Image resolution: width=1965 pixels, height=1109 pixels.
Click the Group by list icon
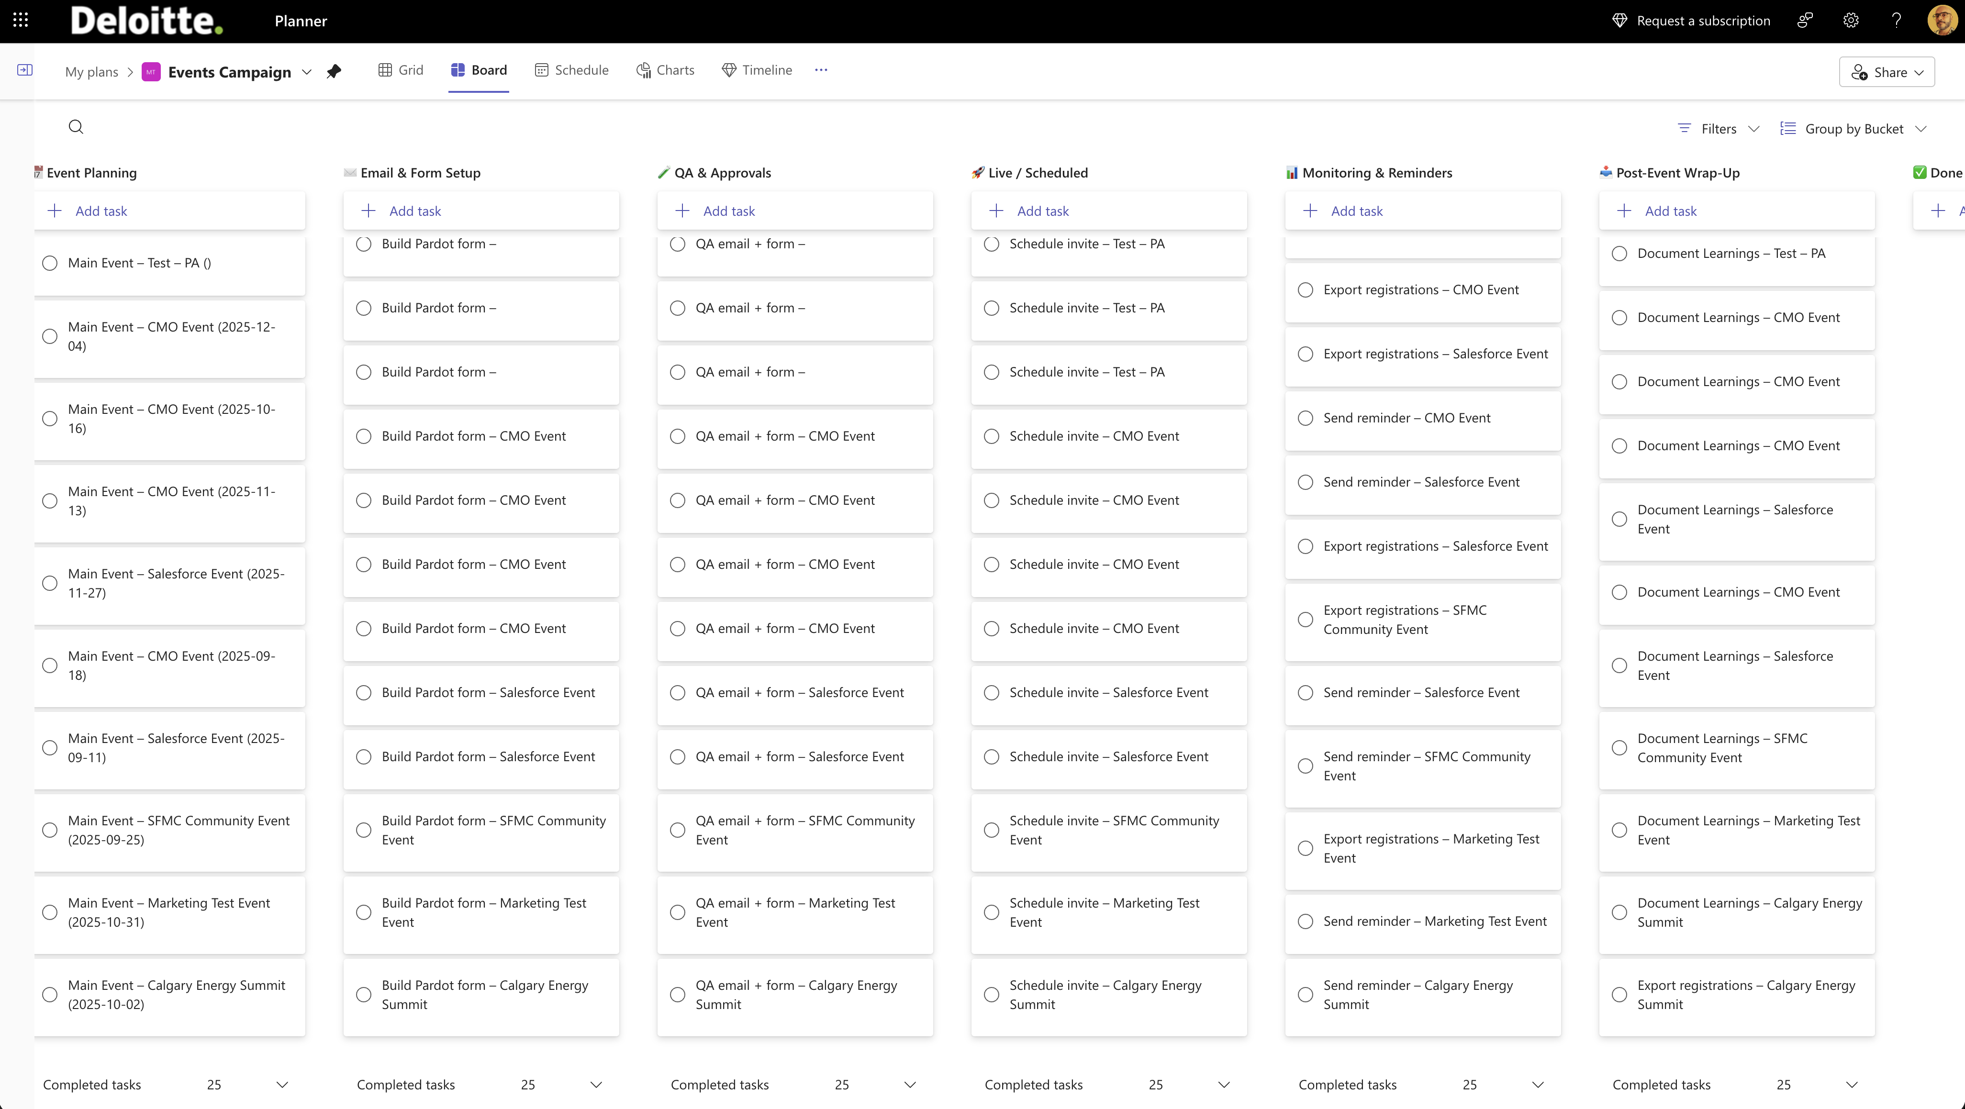tap(1788, 128)
